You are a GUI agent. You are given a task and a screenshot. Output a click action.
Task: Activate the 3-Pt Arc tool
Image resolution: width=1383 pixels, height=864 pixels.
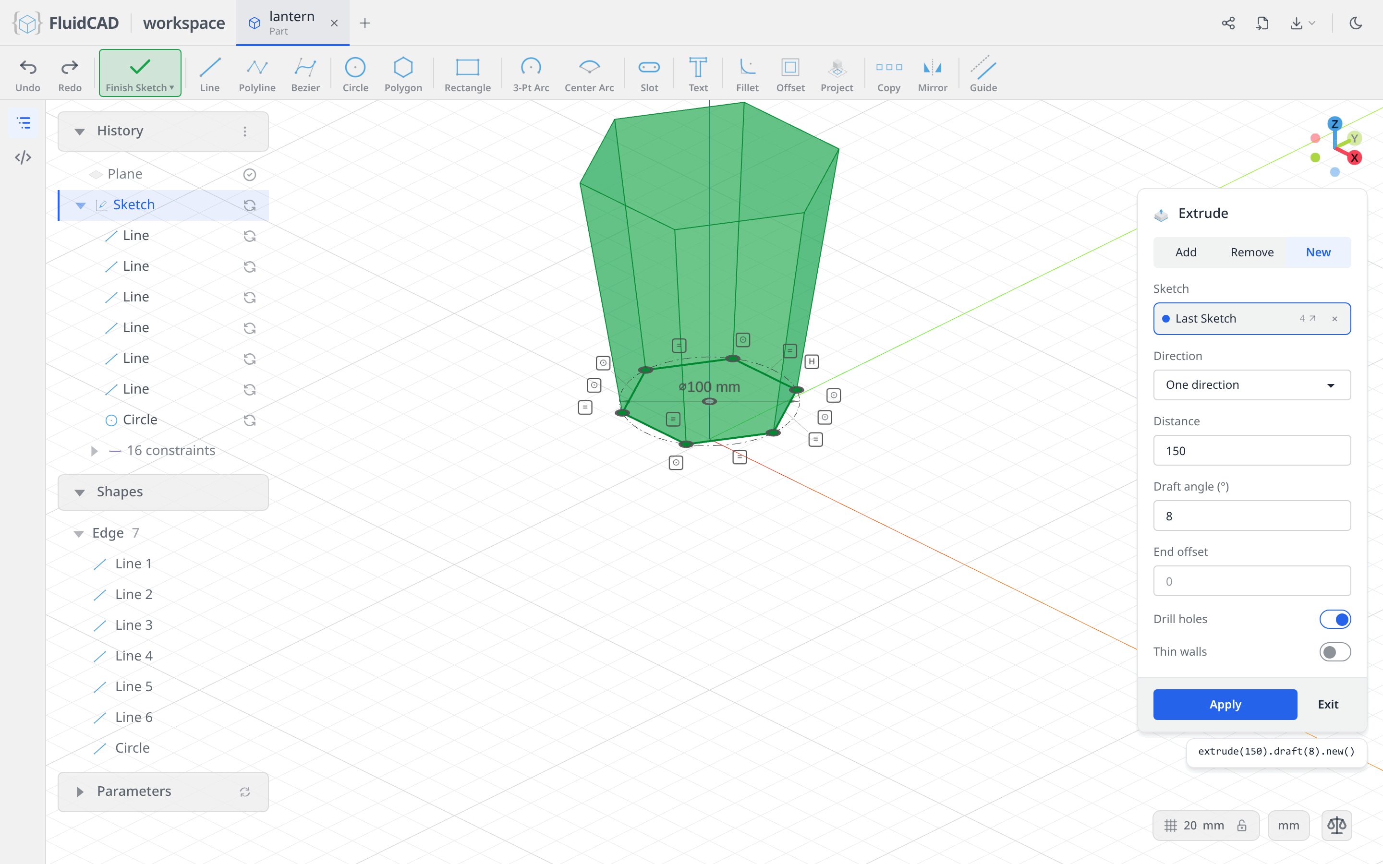[x=531, y=74]
